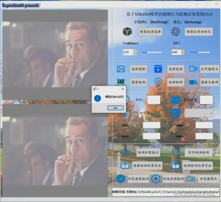This screenshot has height=202, width=221.
Task: Click the 视频检测结果导出 button
Action: 197,166
